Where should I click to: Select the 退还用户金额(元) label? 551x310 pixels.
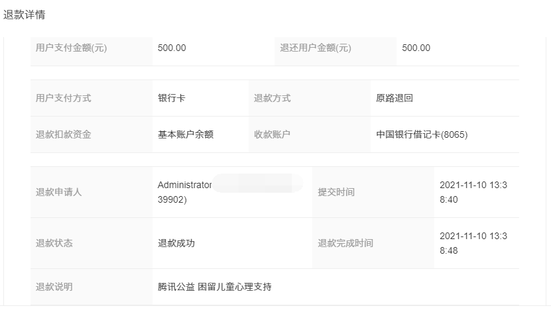tap(316, 48)
